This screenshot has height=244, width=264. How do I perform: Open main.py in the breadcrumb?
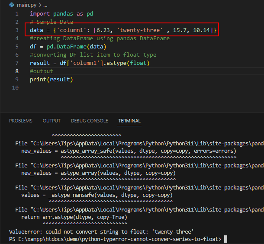coord(26,5)
